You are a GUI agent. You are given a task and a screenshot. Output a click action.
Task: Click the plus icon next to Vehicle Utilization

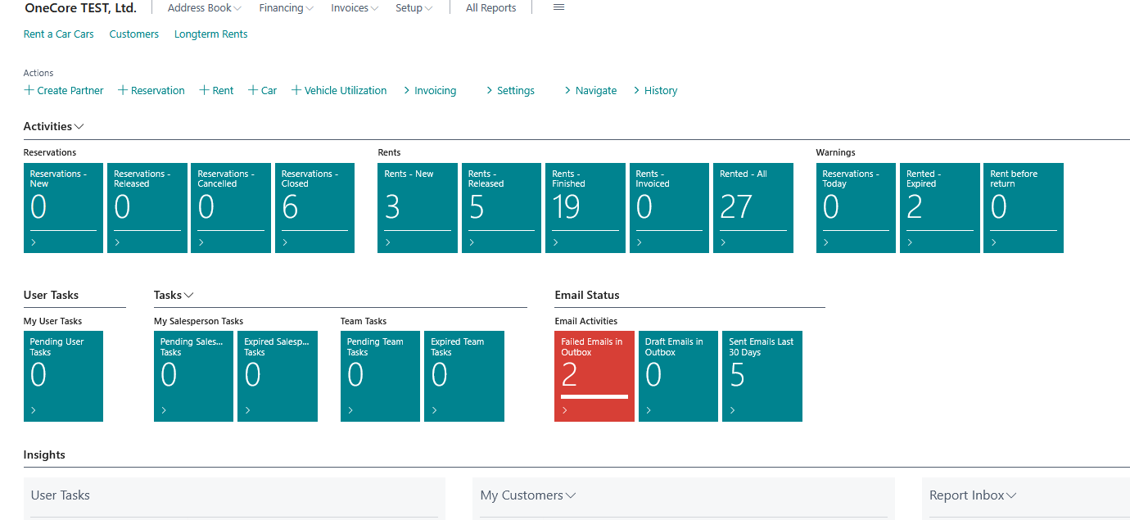pos(296,91)
